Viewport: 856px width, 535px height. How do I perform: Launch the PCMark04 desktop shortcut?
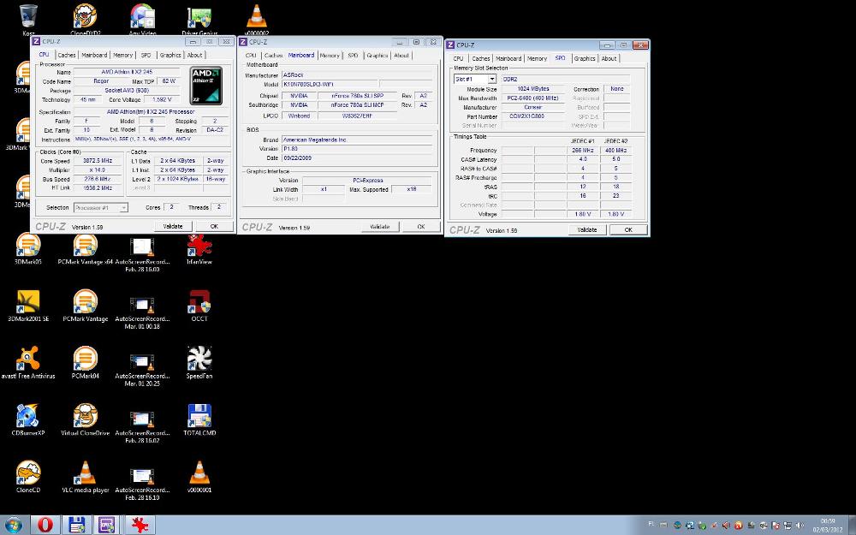85,362
